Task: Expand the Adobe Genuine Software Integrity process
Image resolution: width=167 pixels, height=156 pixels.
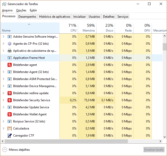Action: 3,37
